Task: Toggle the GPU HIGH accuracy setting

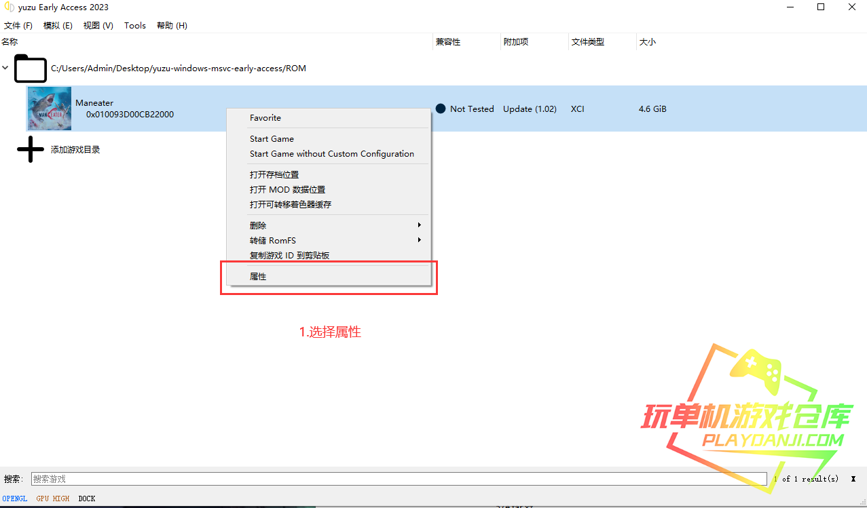Action: pyautogui.click(x=53, y=499)
